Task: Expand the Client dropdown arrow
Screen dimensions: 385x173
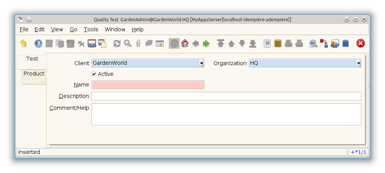Action: tap(201, 63)
